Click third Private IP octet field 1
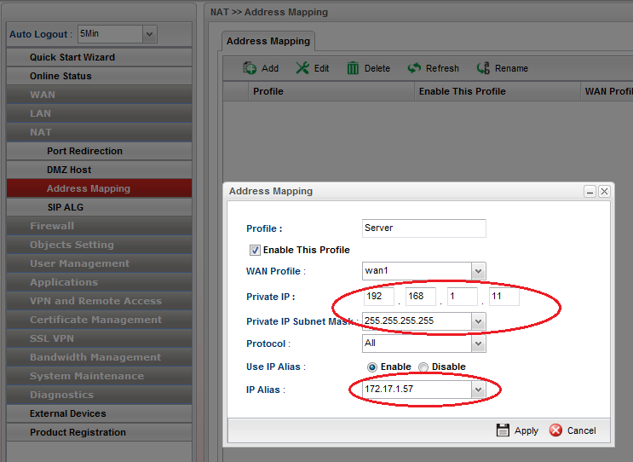The width and height of the screenshot is (633, 462). pos(463,297)
